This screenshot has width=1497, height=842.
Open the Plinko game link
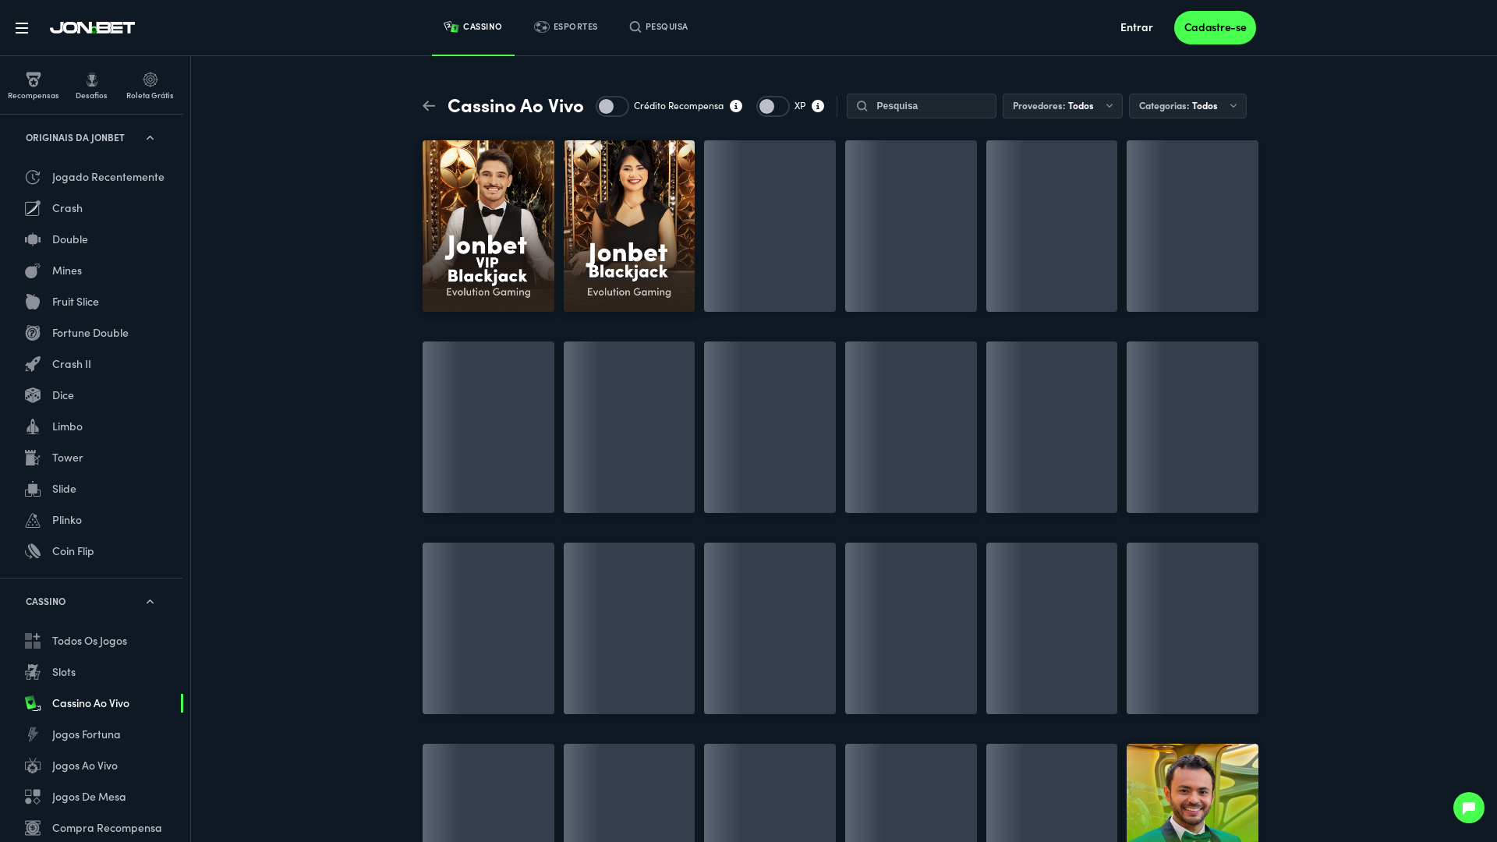point(67,520)
